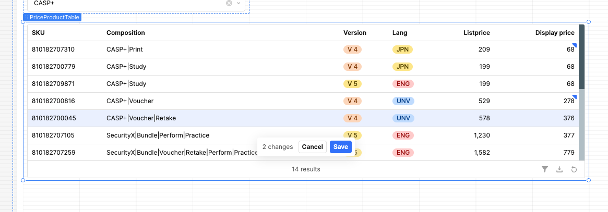The image size is (608, 212).
Task: Open the CASP+ select field
Action: (x=125, y=3)
